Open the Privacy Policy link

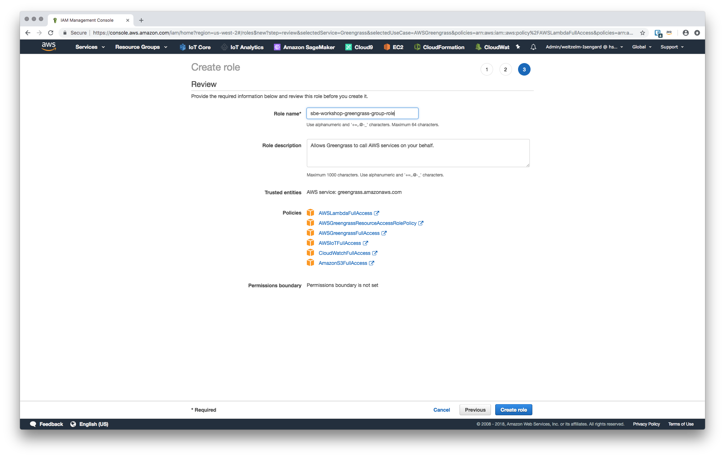(646, 424)
